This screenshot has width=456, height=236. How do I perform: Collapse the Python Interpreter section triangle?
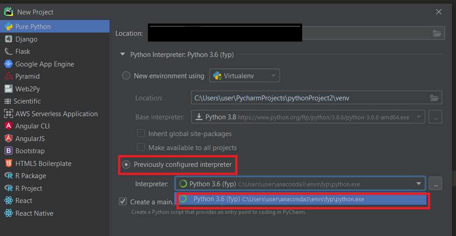pos(122,55)
